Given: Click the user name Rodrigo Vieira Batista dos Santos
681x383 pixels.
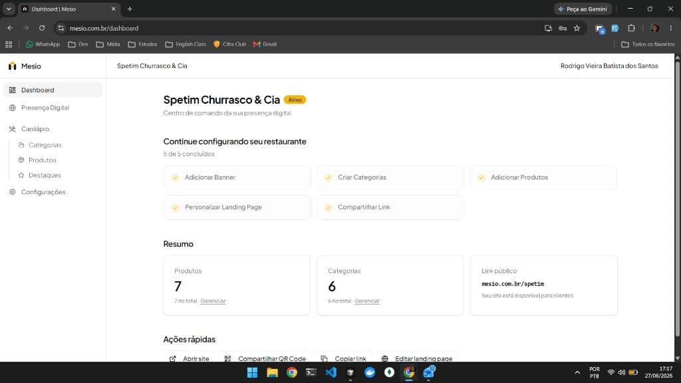Looking at the screenshot, I should point(609,66).
